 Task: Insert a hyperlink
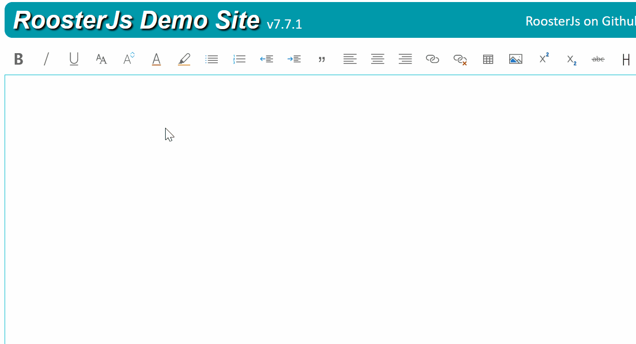(x=432, y=59)
